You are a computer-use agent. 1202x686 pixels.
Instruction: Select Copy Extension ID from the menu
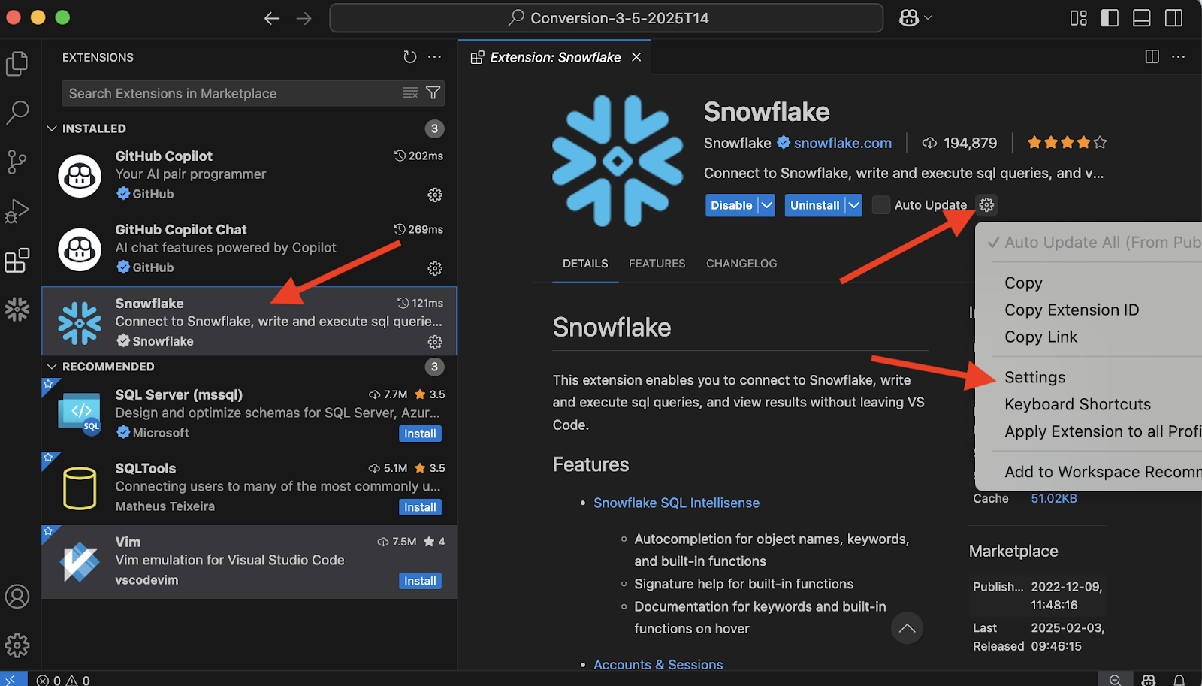[1071, 310]
